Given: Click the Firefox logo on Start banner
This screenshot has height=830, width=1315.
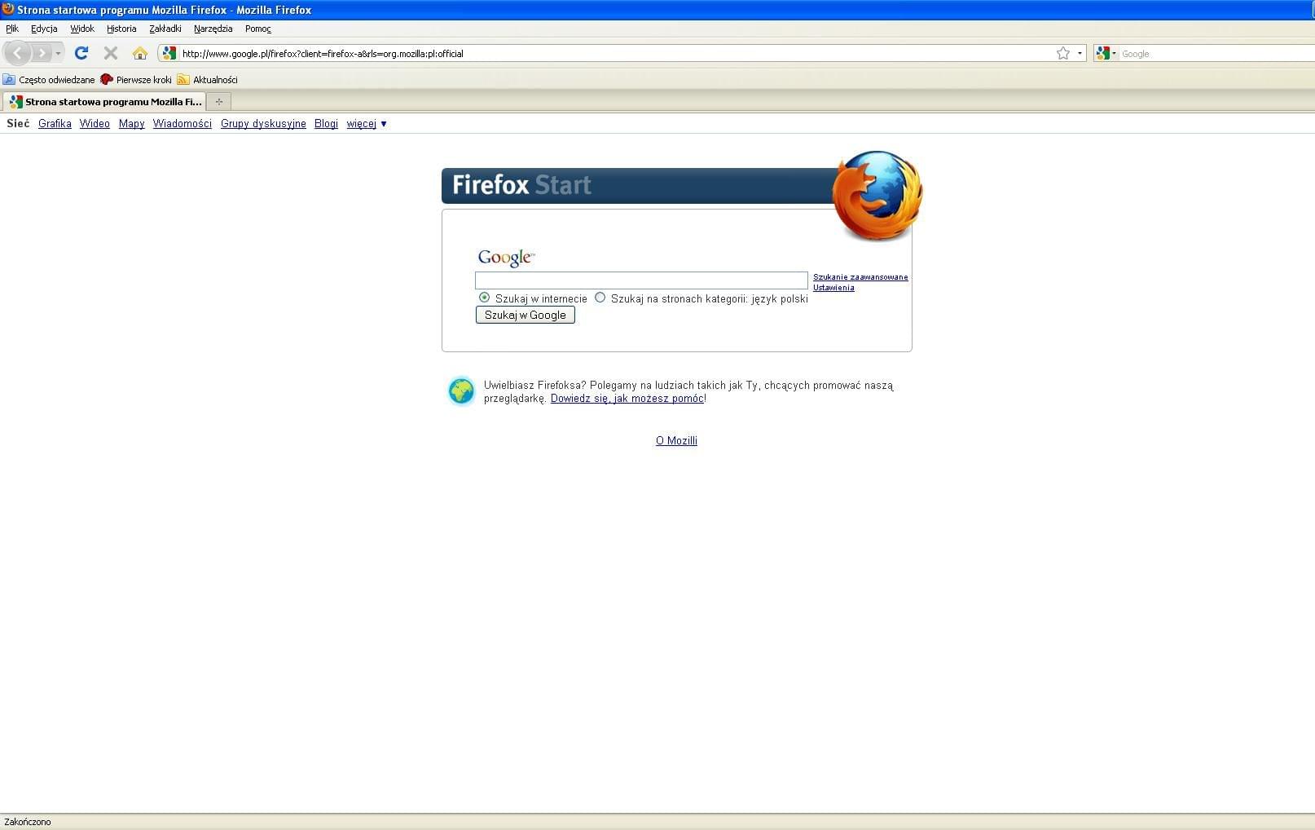Looking at the screenshot, I should coord(877,196).
